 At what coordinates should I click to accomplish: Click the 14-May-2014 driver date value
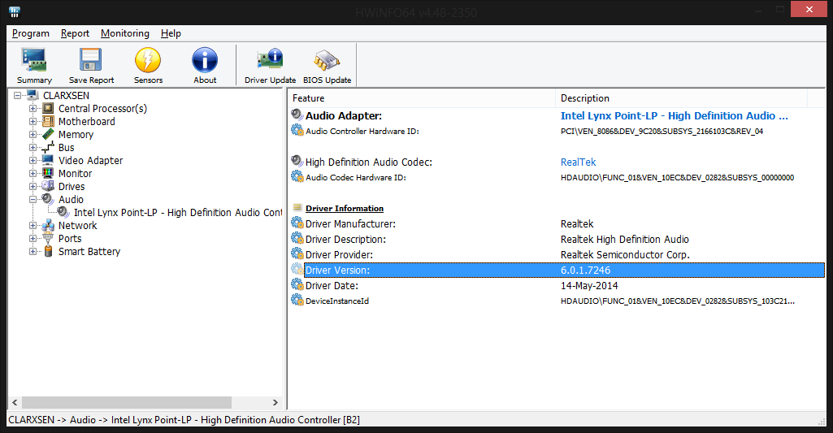[589, 285]
